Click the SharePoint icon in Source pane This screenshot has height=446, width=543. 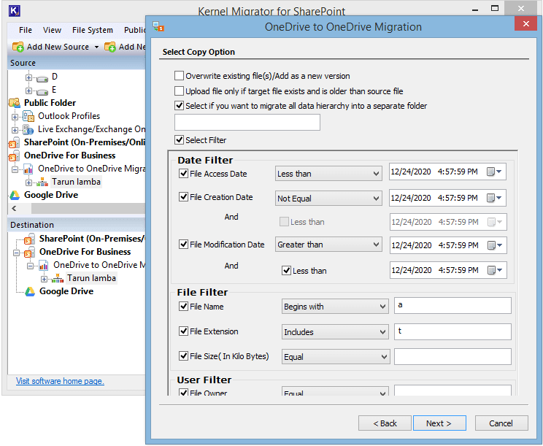[x=14, y=142]
